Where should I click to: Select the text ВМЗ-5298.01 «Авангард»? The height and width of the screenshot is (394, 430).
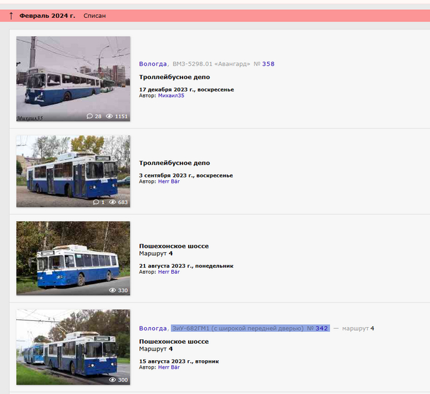211,64
